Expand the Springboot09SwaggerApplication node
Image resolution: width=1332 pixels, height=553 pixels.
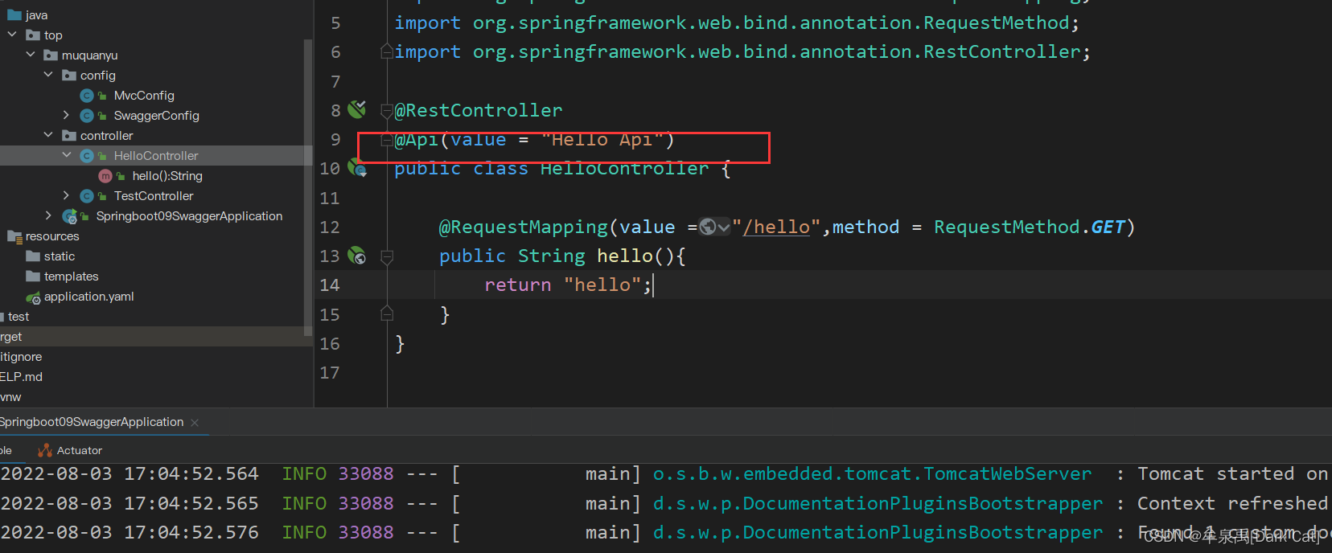(x=48, y=215)
